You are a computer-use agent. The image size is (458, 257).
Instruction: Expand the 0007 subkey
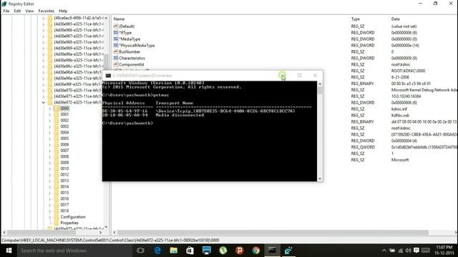(49, 151)
